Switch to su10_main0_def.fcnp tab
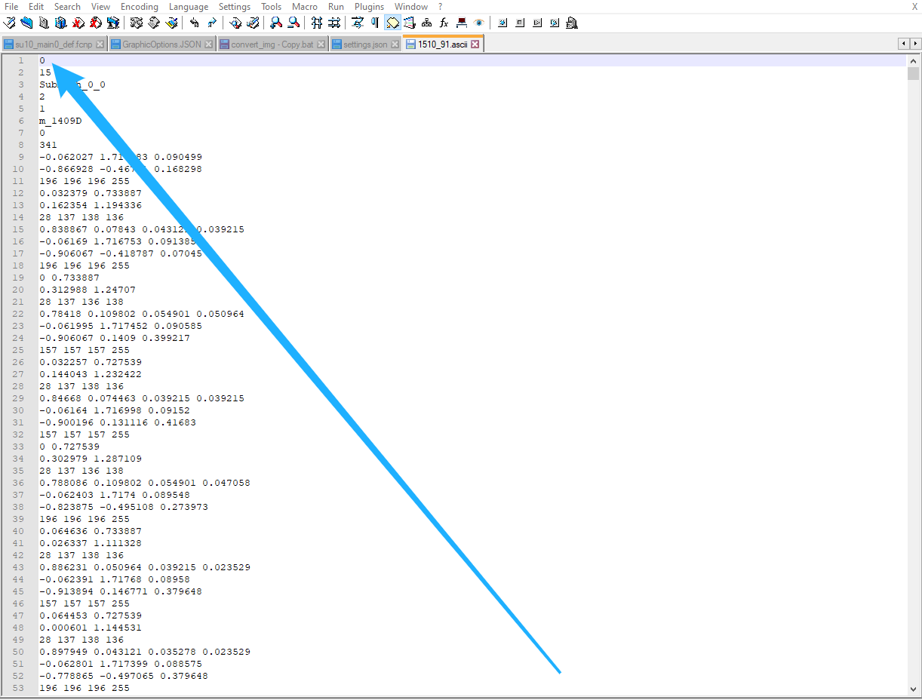The height and width of the screenshot is (700, 922). point(54,45)
